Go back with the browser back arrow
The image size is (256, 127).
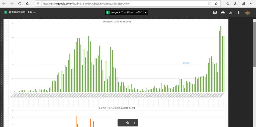pyautogui.click(x=4, y=3)
